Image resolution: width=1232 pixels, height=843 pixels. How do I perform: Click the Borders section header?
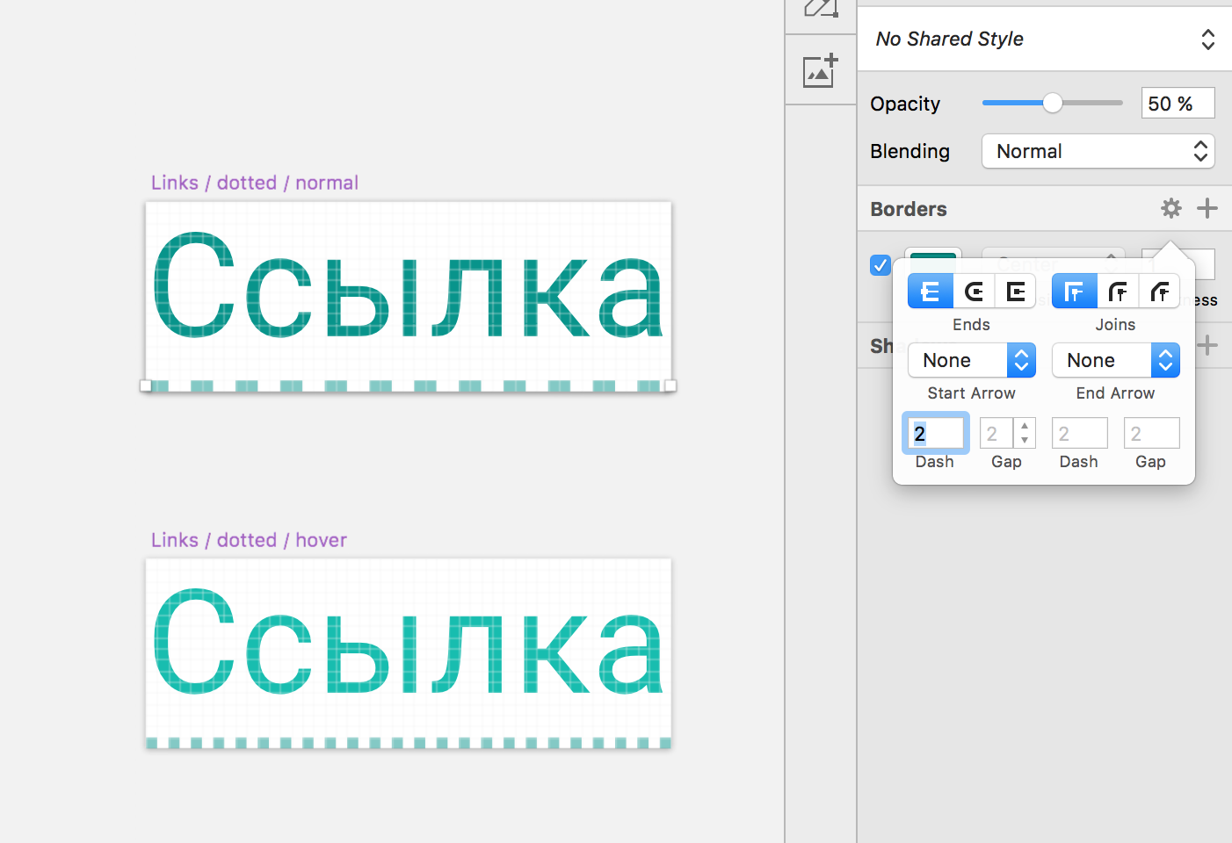pos(909,209)
